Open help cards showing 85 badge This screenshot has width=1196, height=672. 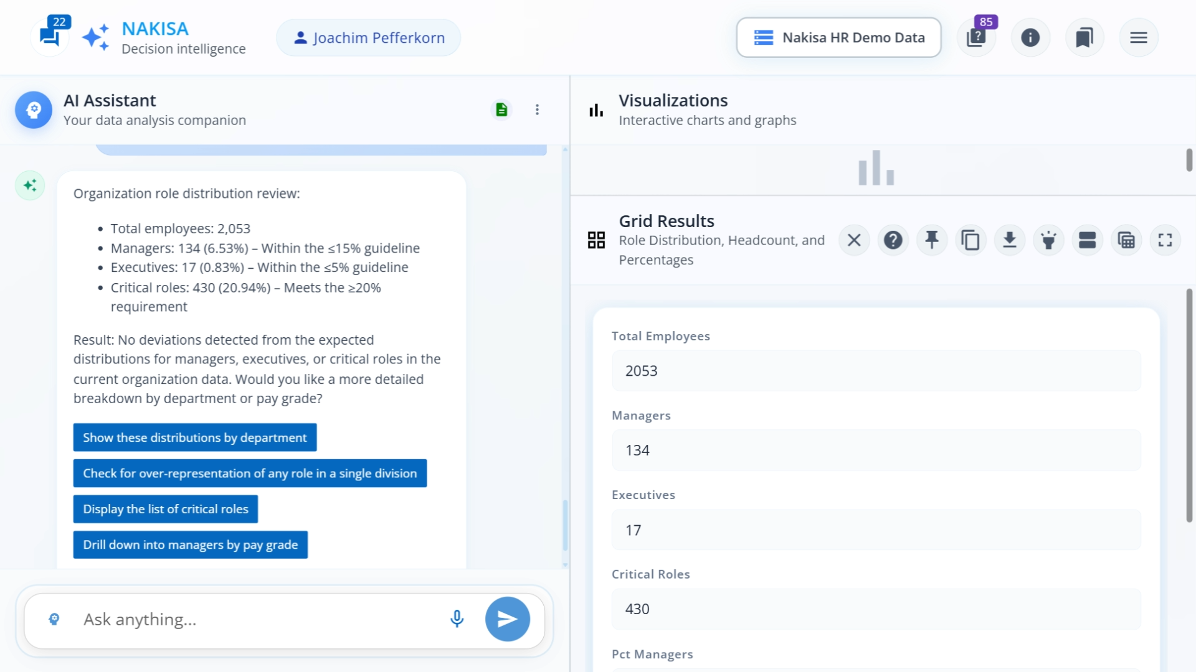976,37
